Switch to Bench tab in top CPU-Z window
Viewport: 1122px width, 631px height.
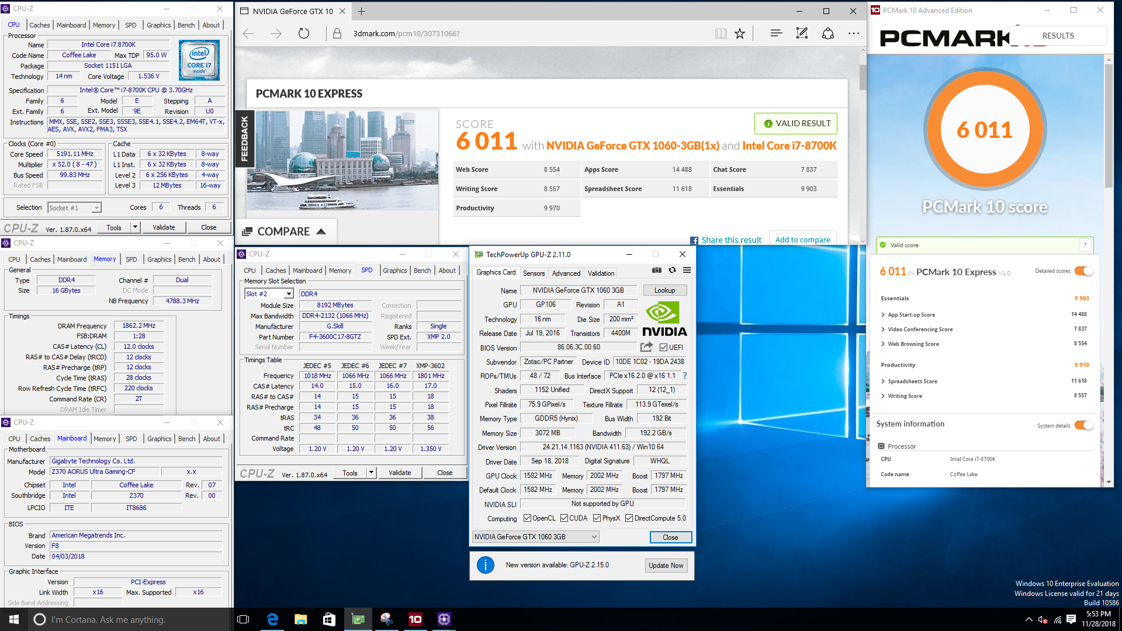click(x=186, y=25)
